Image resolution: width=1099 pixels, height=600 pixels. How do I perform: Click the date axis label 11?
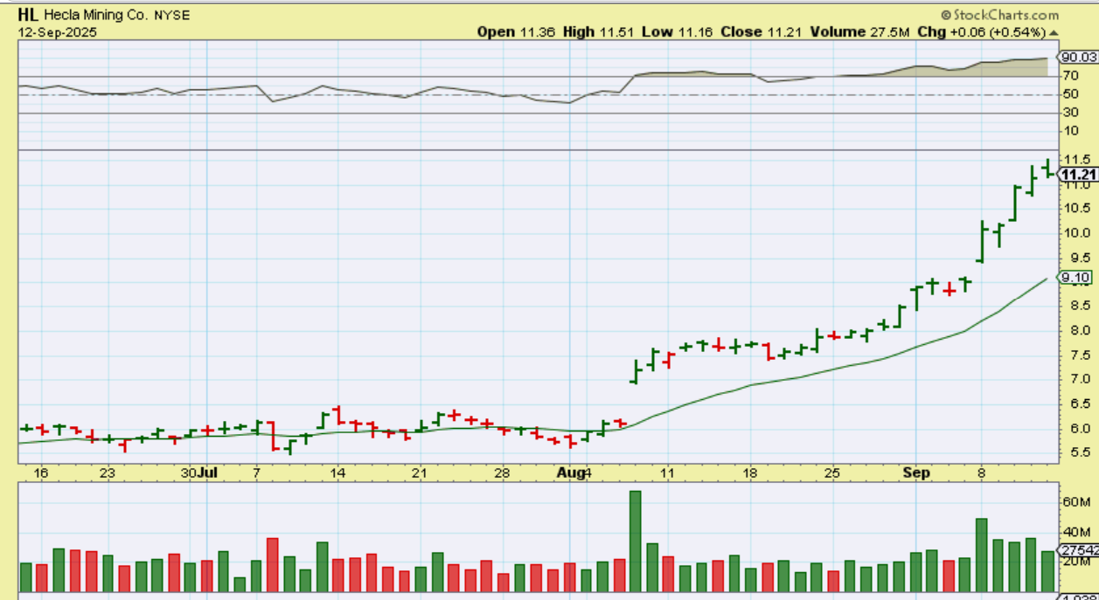coord(665,472)
